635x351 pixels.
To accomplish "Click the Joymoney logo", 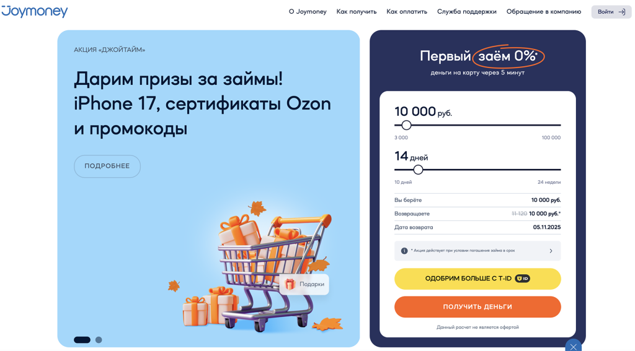I will tap(35, 11).
